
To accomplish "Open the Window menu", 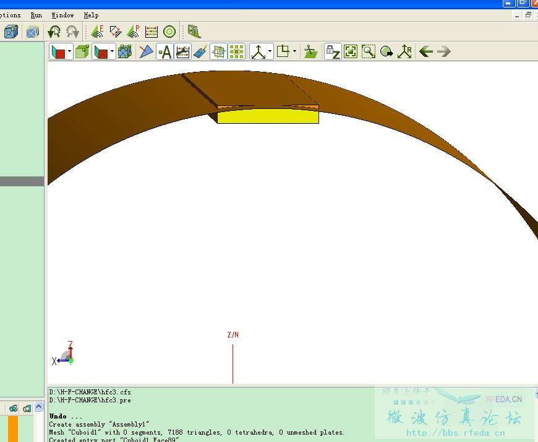I will point(63,15).
